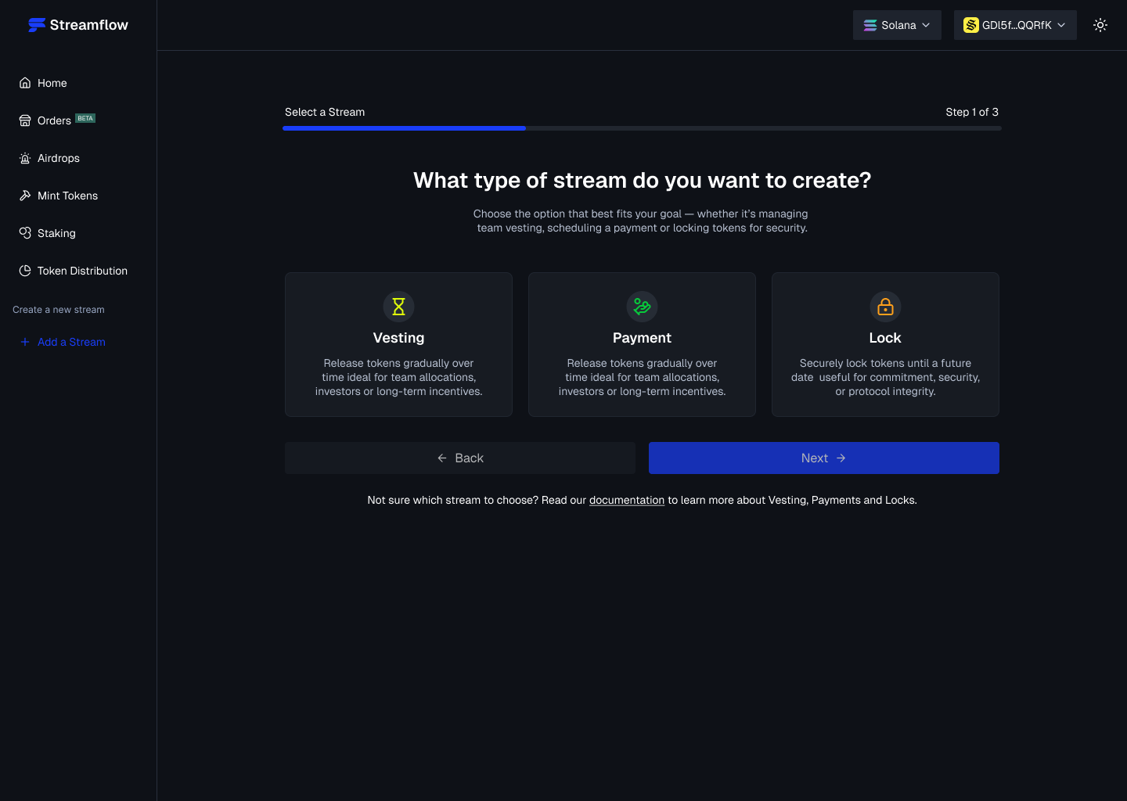Screen dimensions: 1127x801
Task: Click the Mint Tokens hammer icon
Action: pyautogui.click(x=25, y=196)
